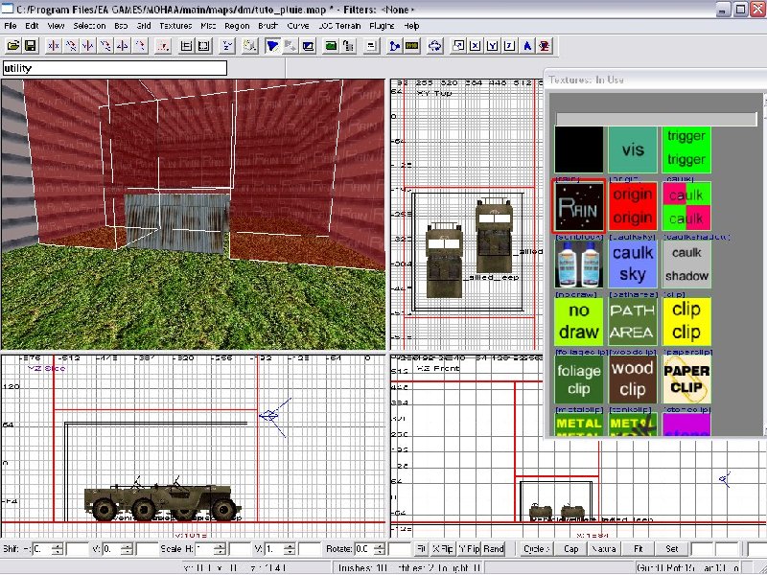Open the Selection menu
The height and width of the screenshot is (575, 767).
point(89,26)
